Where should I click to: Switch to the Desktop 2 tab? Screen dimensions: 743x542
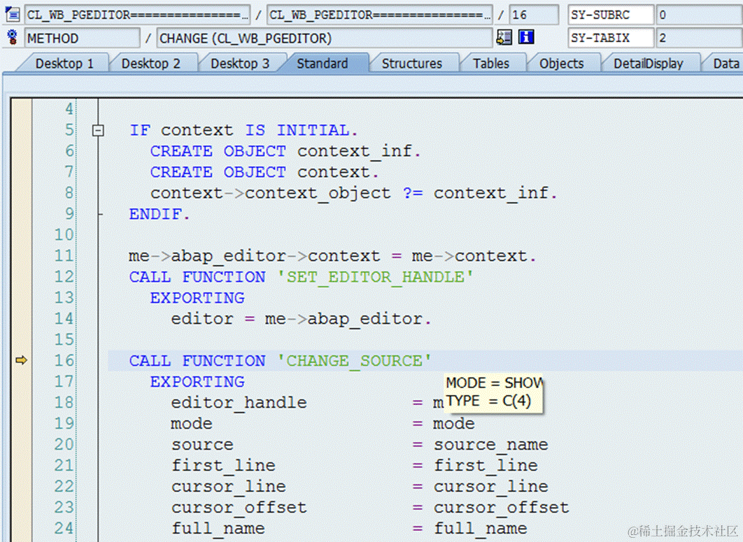[150, 64]
